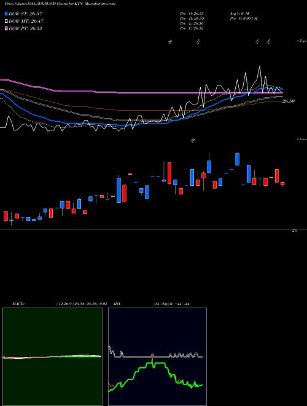Click the magenta DOW PT legend swatch
Image resolution: width=307 pixels, height=406 pixels.
click(x=7, y=29)
